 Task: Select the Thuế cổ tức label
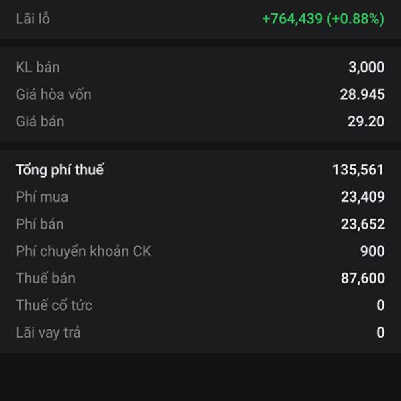(x=54, y=305)
